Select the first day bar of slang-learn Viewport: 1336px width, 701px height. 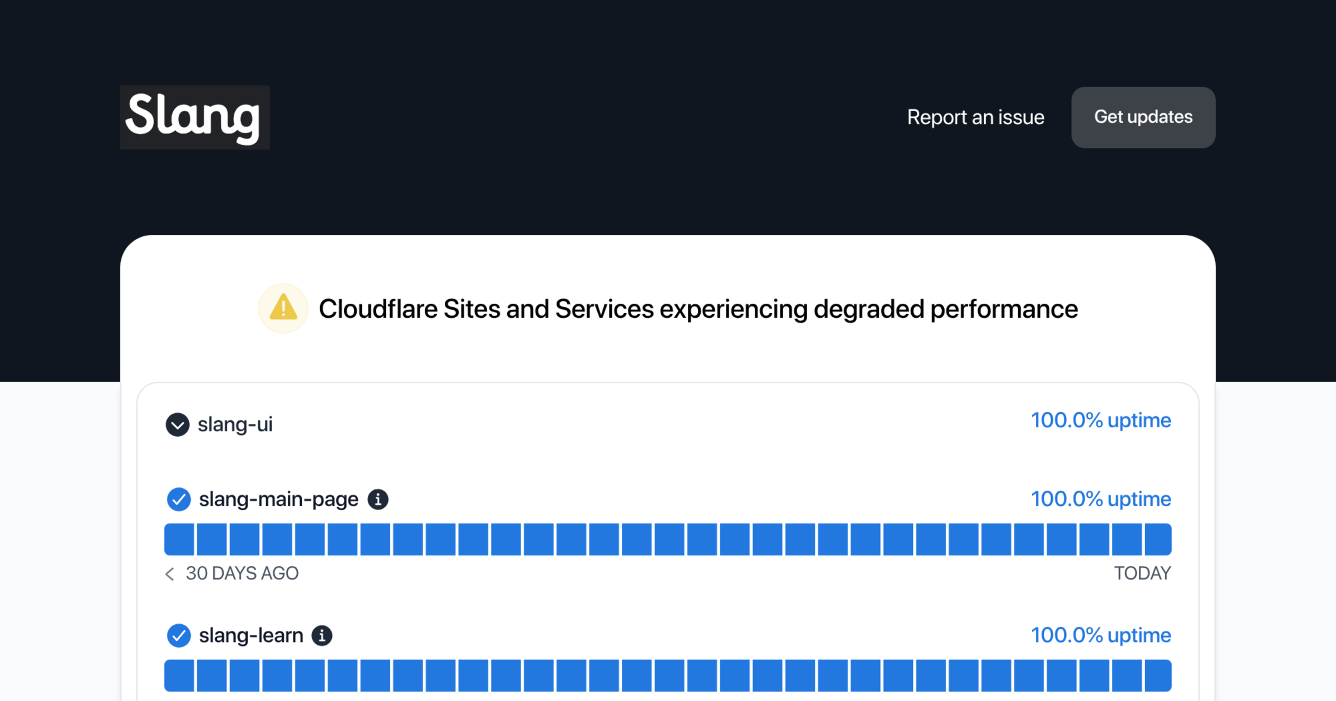pyautogui.click(x=179, y=675)
